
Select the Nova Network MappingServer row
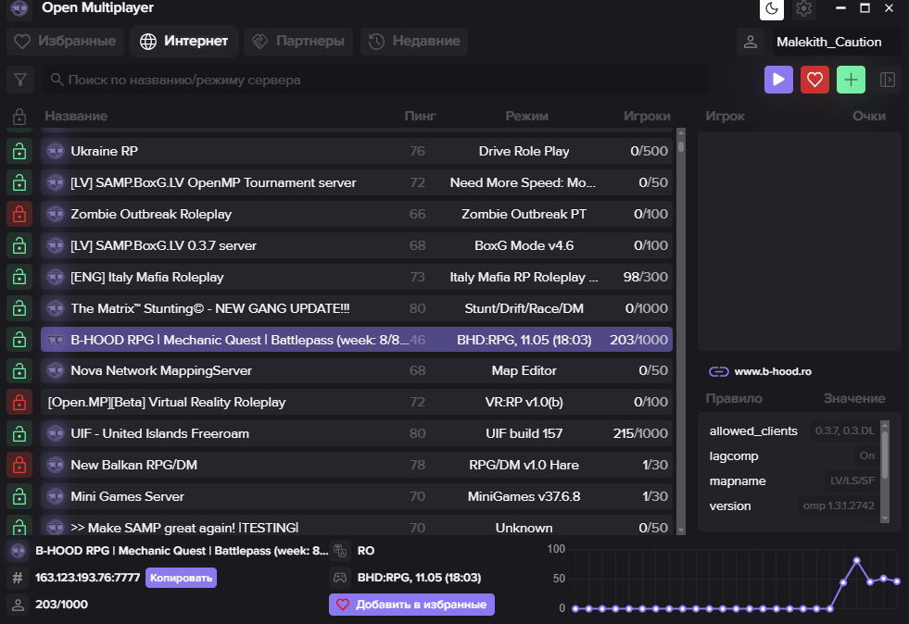click(x=357, y=371)
